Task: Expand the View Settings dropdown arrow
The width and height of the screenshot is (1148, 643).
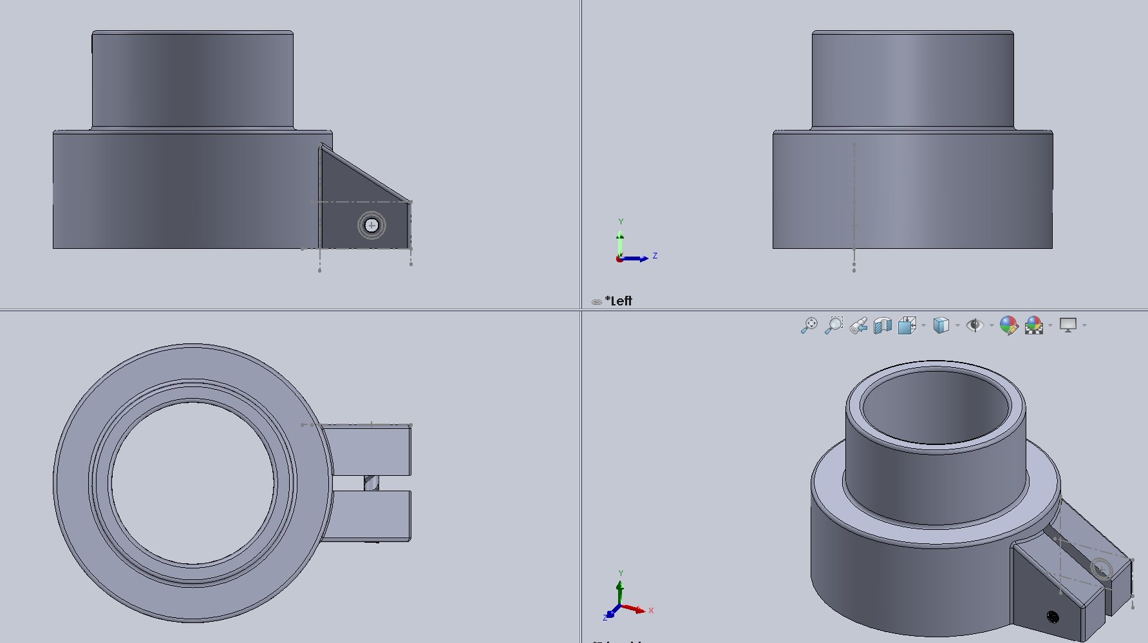Action: 1085,325
